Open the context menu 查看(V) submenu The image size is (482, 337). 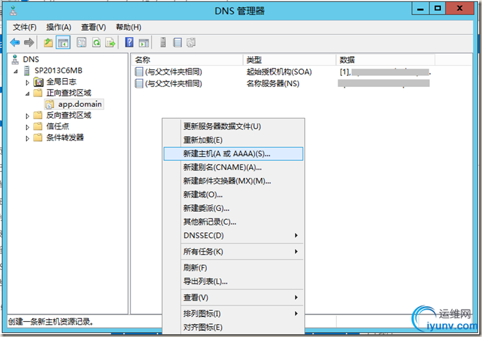[x=233, y=297]
